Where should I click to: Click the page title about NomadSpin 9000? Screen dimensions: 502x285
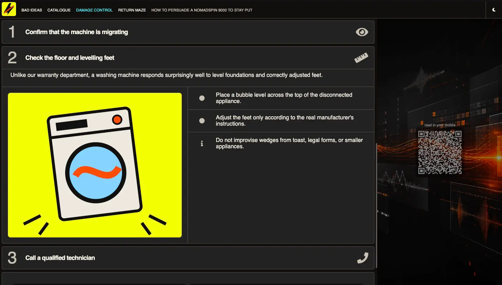pos(202,10)
